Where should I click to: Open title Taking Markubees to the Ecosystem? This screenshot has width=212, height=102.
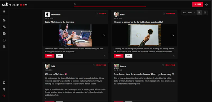pos(59,22)
